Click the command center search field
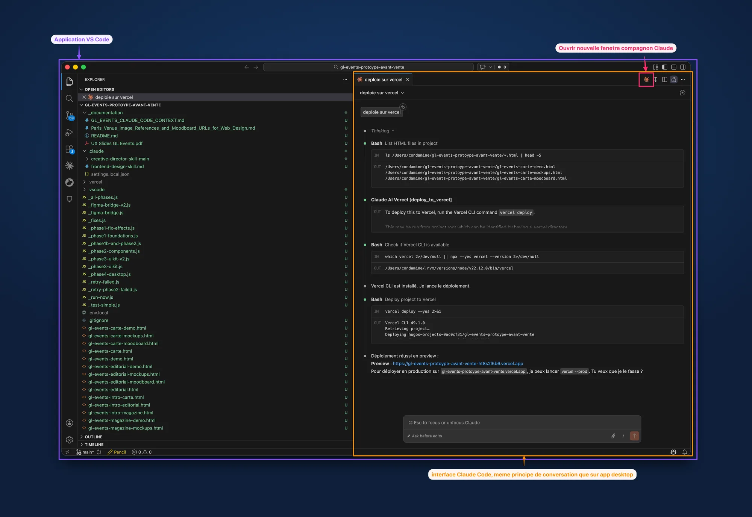This screenshot has height=517, width=752. [368, 67]
